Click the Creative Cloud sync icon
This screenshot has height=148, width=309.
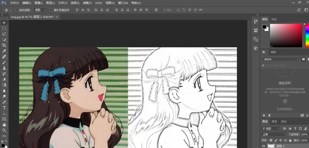302,115
